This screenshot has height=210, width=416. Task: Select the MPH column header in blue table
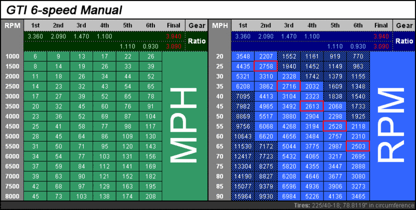coord(219,25)
